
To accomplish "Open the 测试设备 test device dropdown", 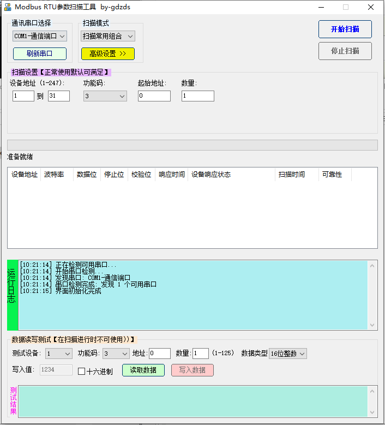I will [59, 354].
